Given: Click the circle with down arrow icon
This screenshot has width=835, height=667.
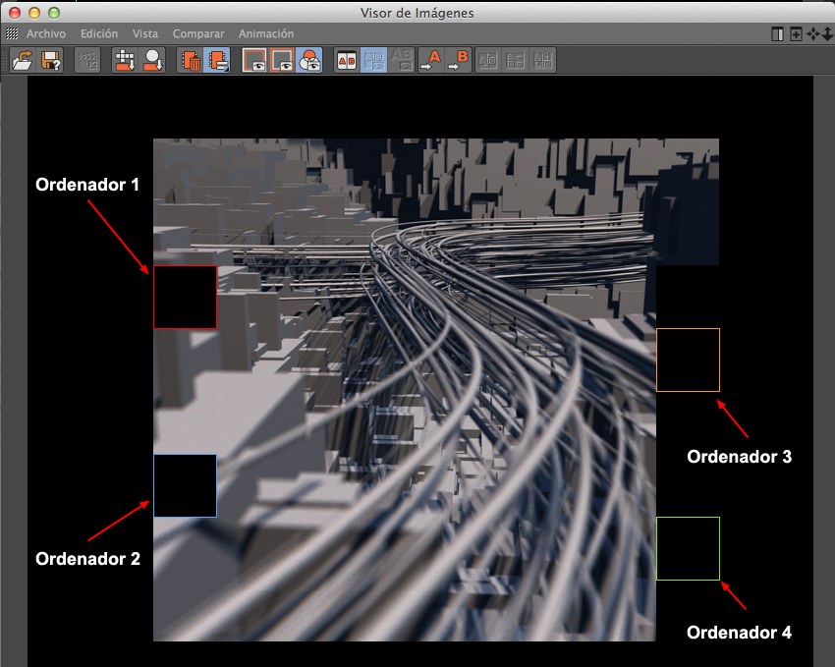Looking at the screenshot, I should click(152, 61).
